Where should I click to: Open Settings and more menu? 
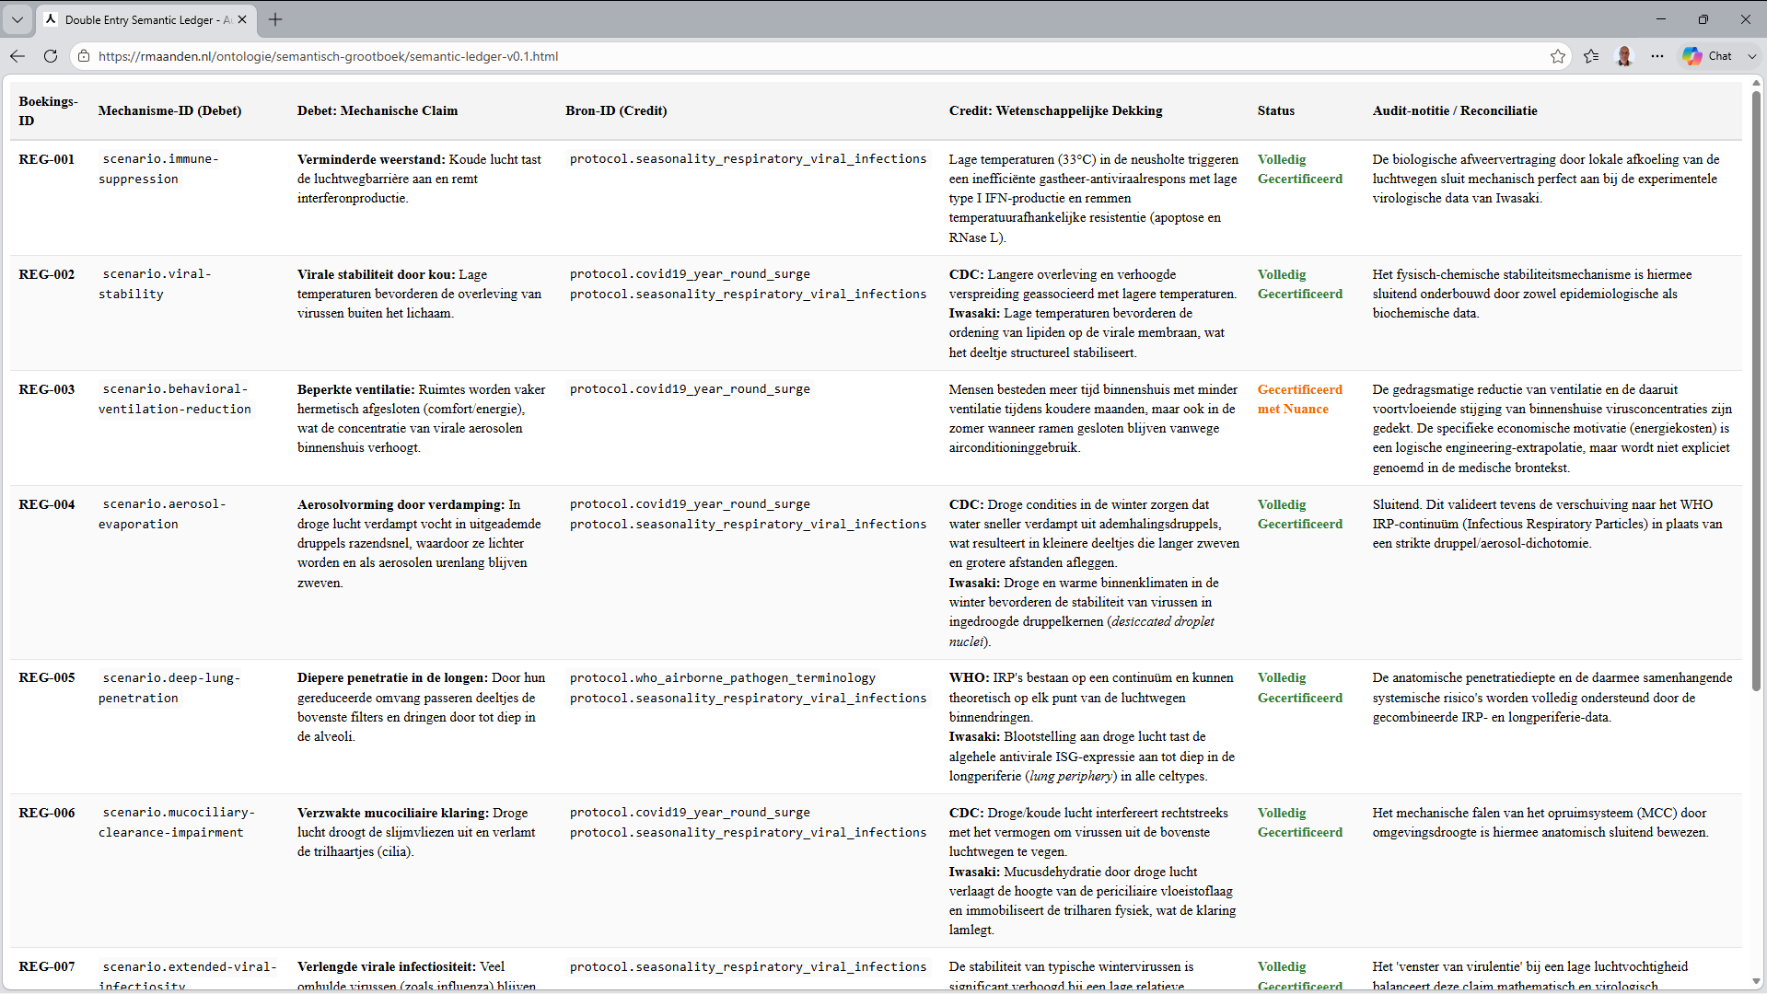1657,56
